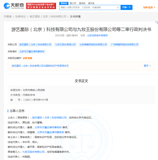Click the 天眼一下 search button
The image size is (158, 160).
(126, 8)
